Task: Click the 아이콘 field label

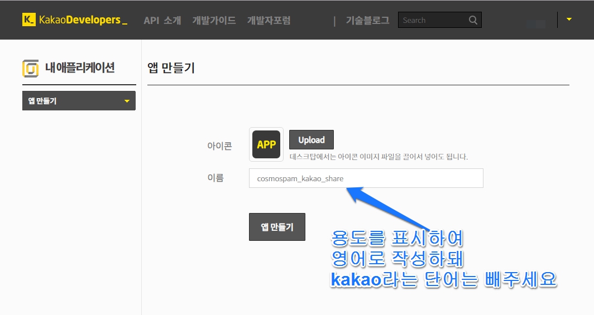Action: coord(219,146)
